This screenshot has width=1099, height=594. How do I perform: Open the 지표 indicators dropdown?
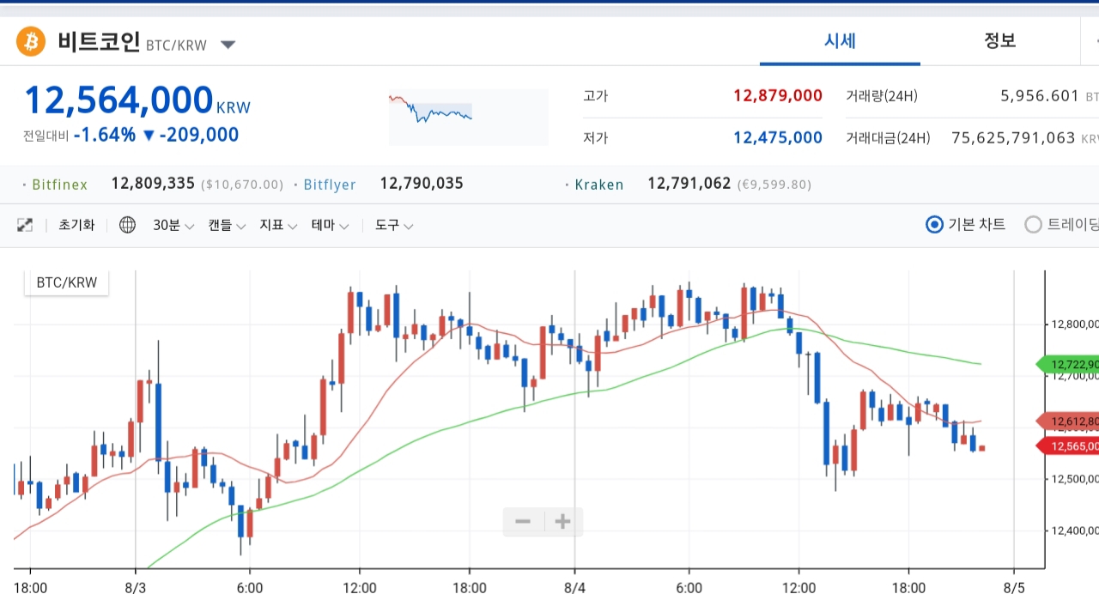[x=278, y=226]
